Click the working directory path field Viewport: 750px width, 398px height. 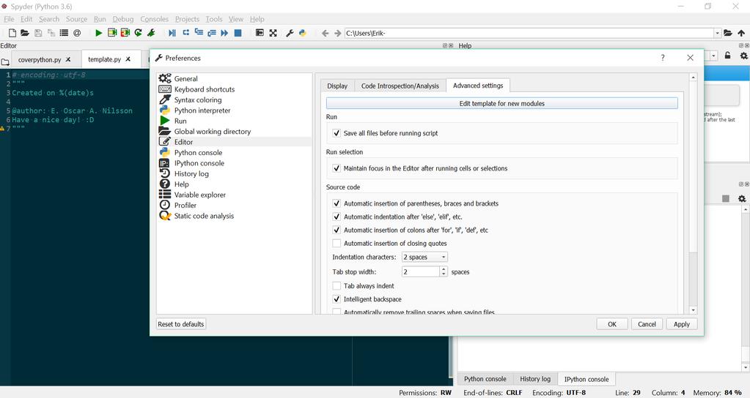click(529, 33)
